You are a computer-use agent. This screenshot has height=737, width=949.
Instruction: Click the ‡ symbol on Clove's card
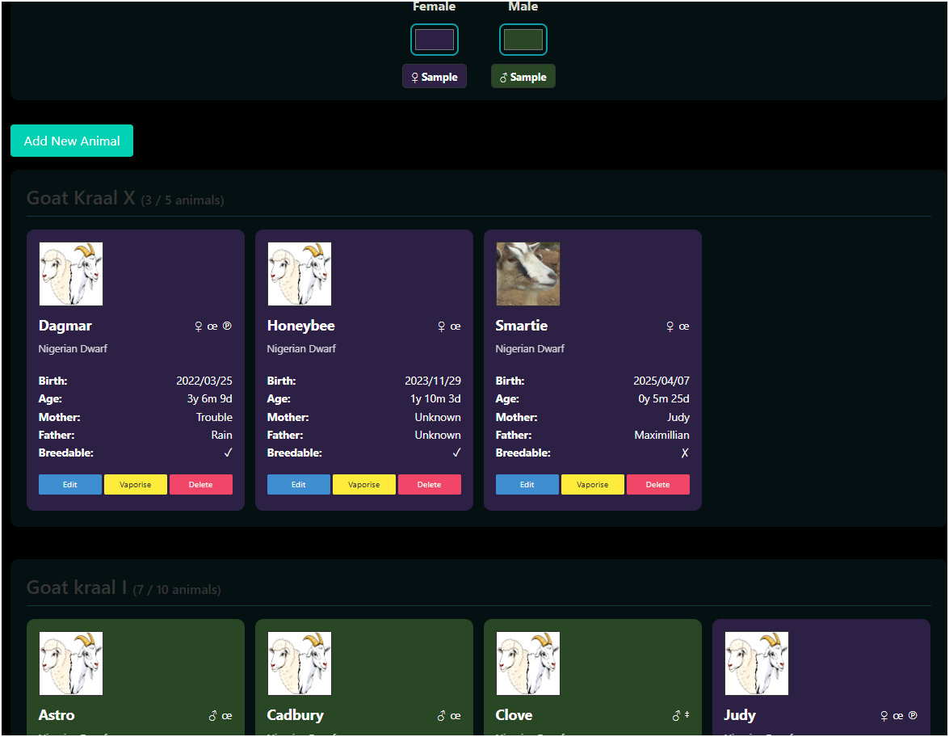[x=687, y=716]
